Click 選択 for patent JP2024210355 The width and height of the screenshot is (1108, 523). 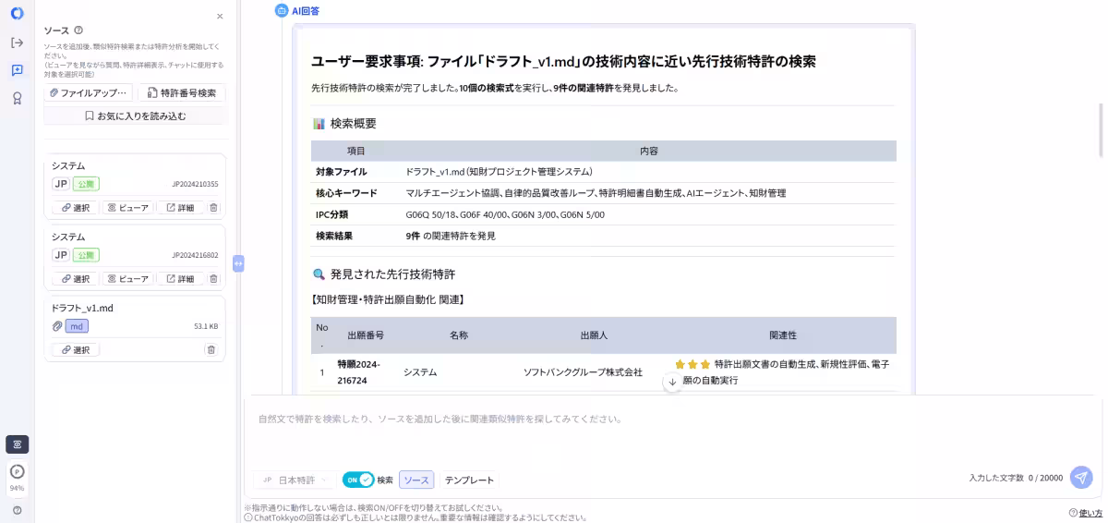coord(75,208)
